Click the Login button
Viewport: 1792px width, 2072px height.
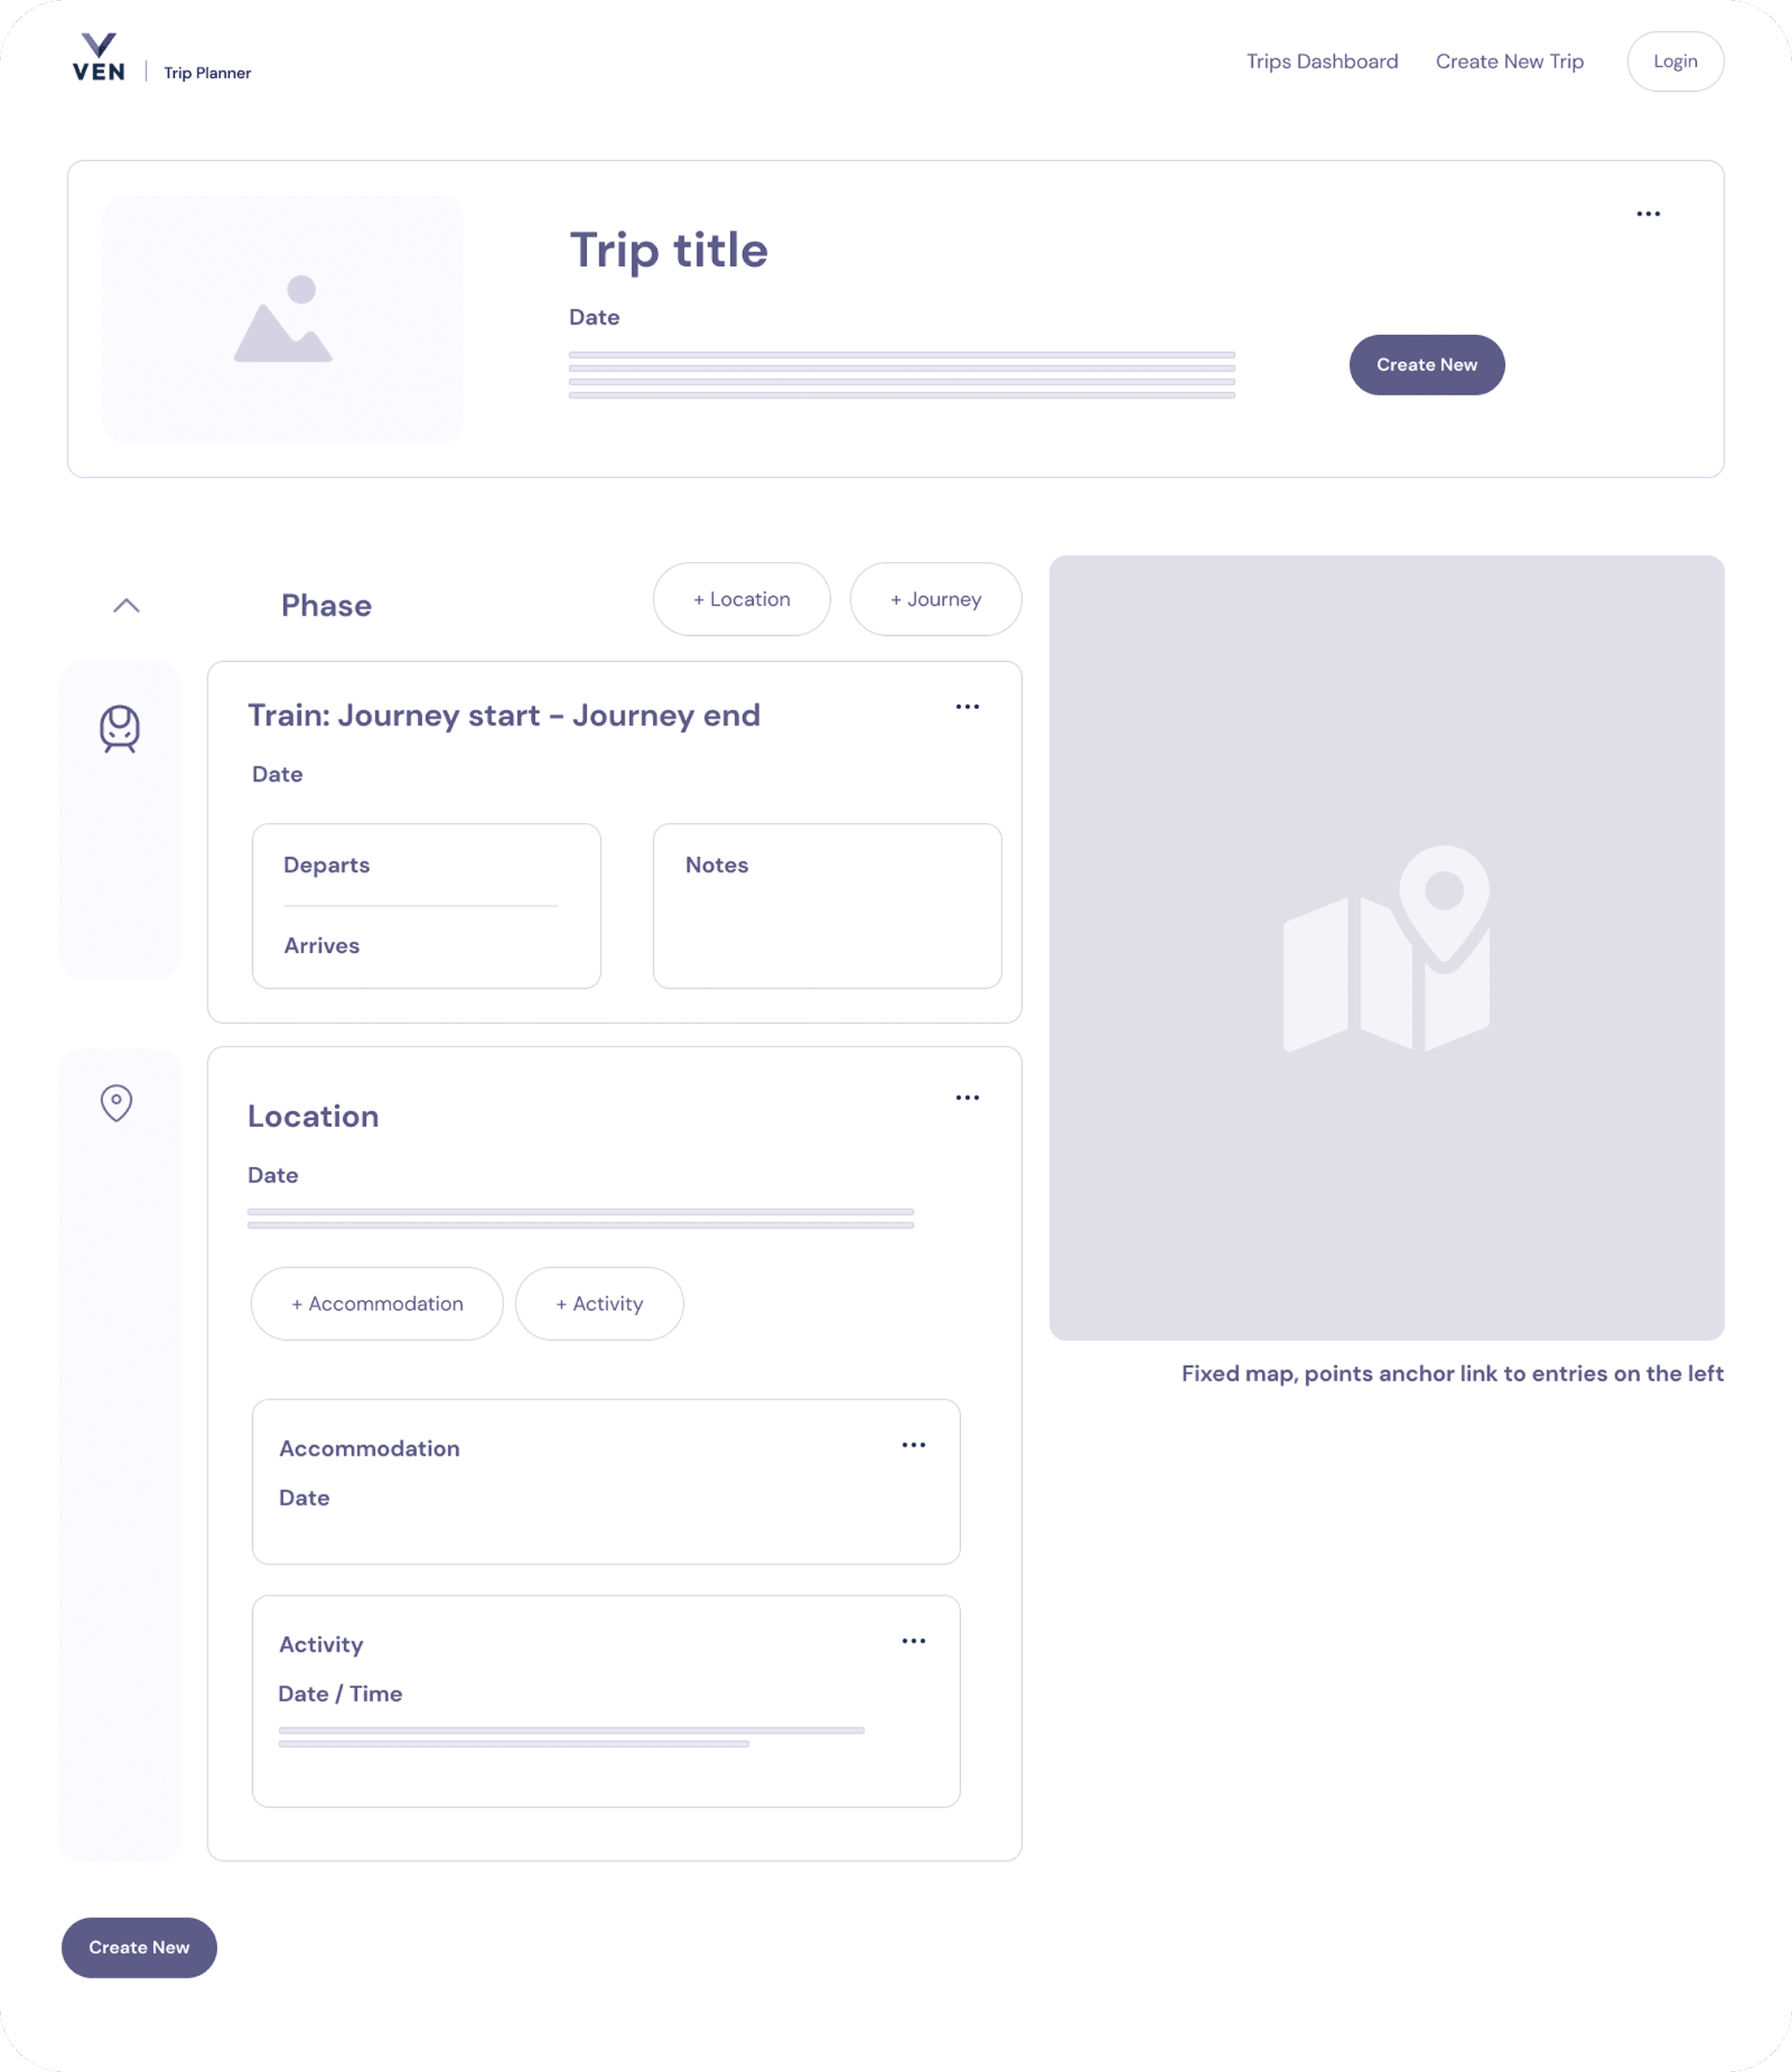[1675, 61]
